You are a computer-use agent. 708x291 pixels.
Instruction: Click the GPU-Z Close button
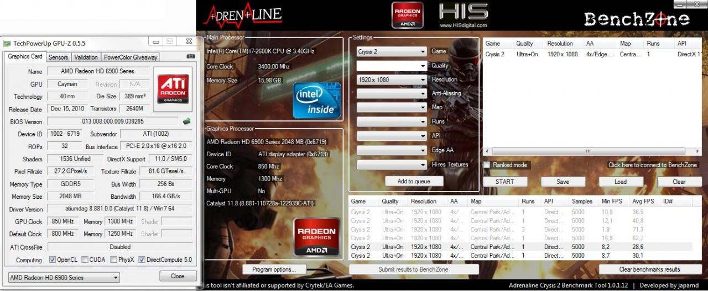(x=178, y=276)
